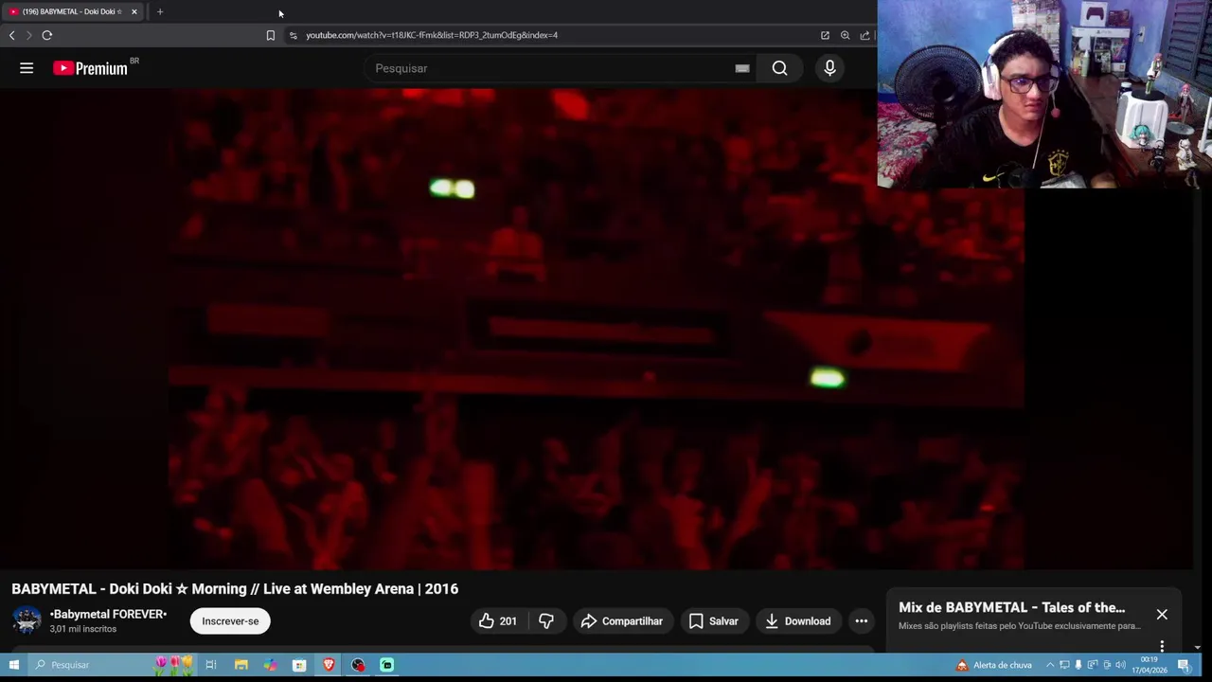The image size is (1212, 682).
Task: Like the video with thumbs-up 201
Action: click(498, 621)
